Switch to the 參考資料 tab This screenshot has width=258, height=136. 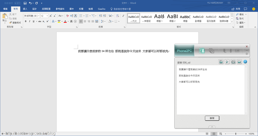pos(60,9)
